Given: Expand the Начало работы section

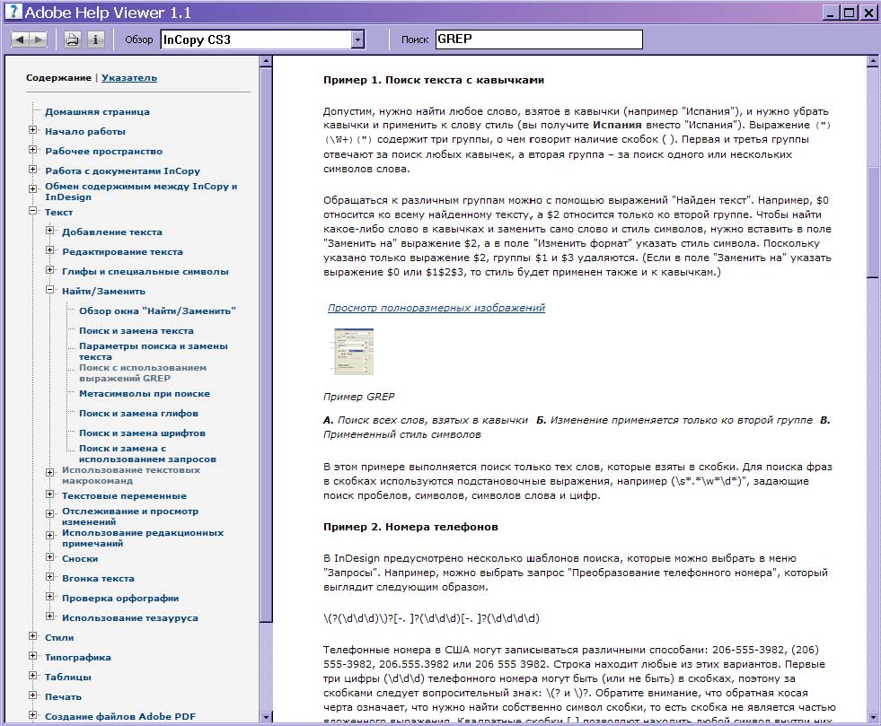Looking at the screenshot, I should pyautogui.click(x=32, y=130).
